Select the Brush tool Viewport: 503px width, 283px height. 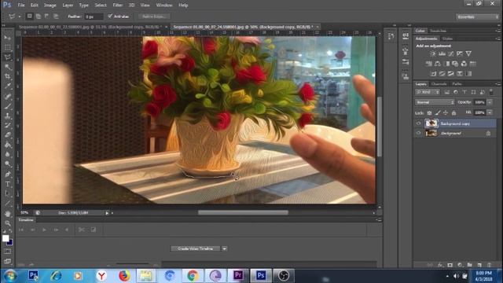[x=8, y=106]
